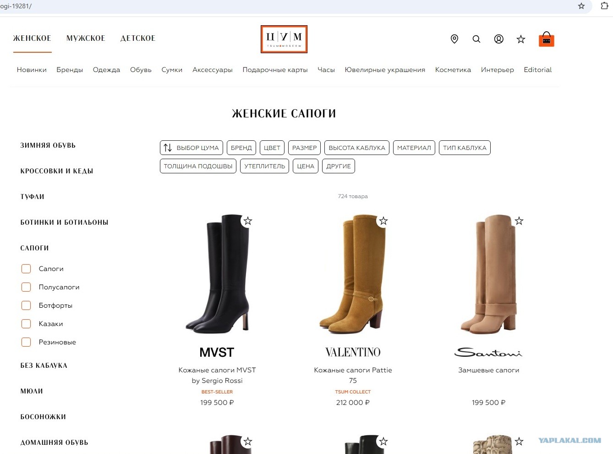Open the Бренды menu item

(70, 70)
